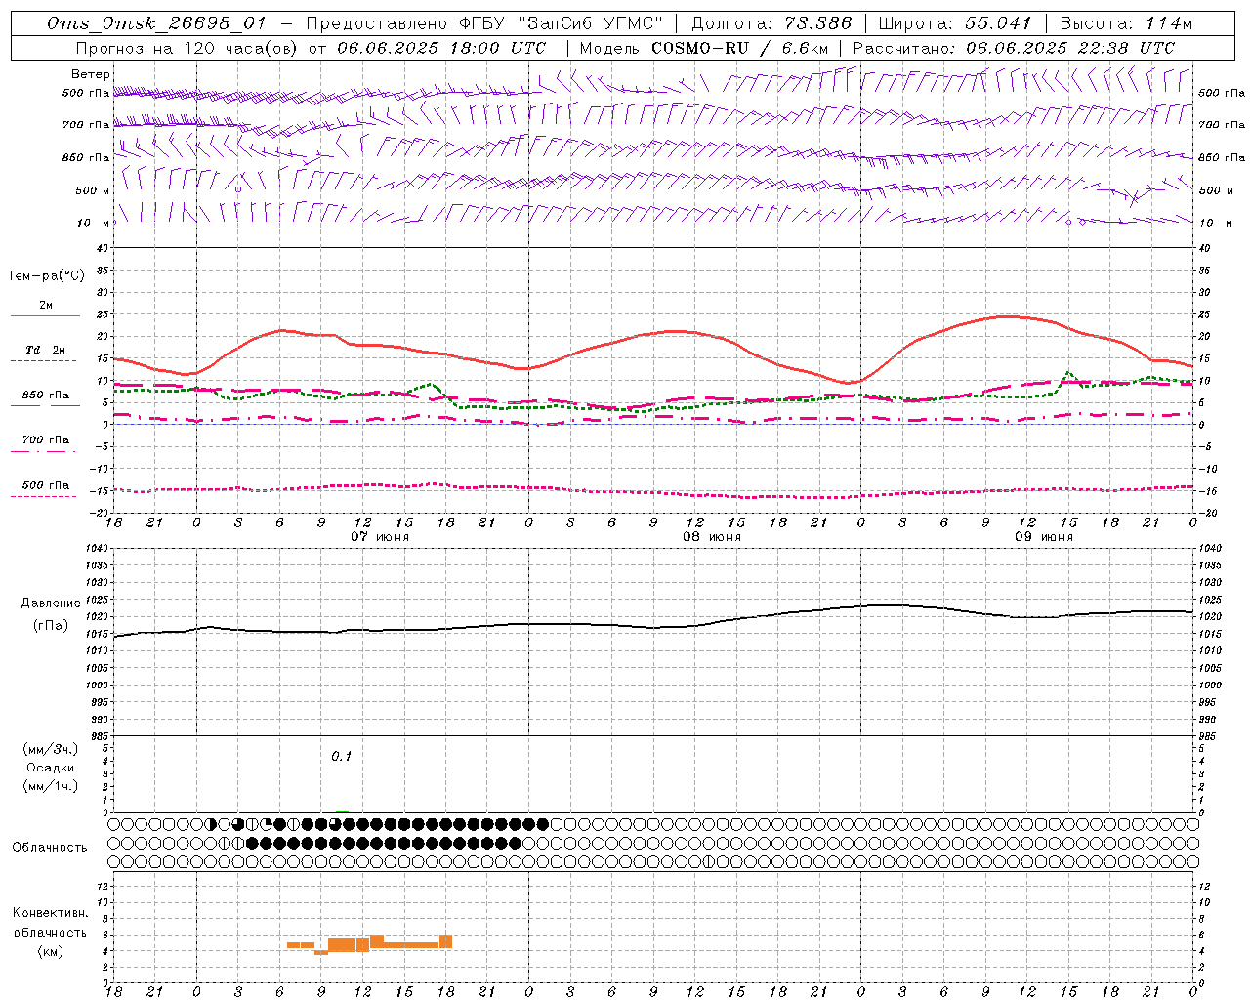
Task: Click the station title Oms_Omsk_26698_01
Action: 155,23
